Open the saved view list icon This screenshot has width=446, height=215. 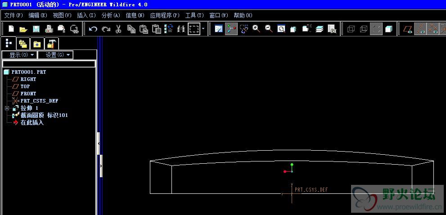click(306, 29)
